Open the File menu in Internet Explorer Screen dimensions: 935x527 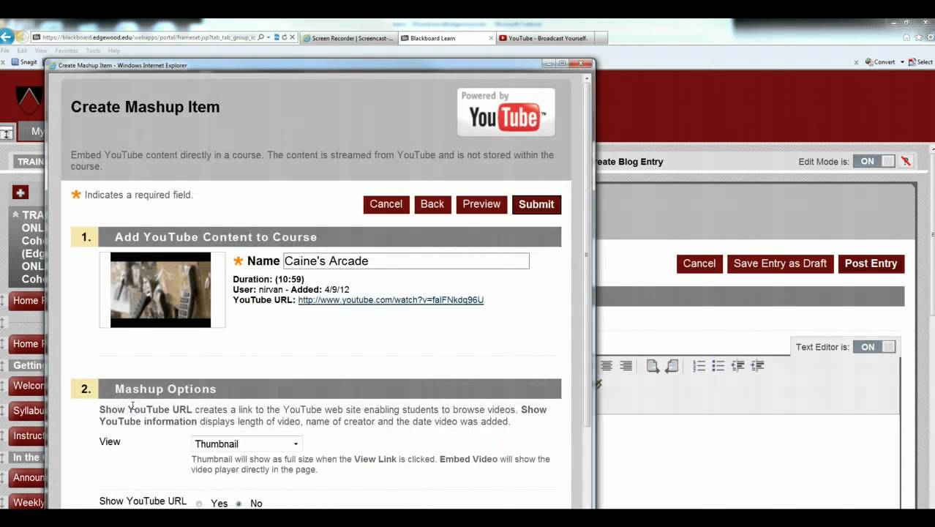4,51
